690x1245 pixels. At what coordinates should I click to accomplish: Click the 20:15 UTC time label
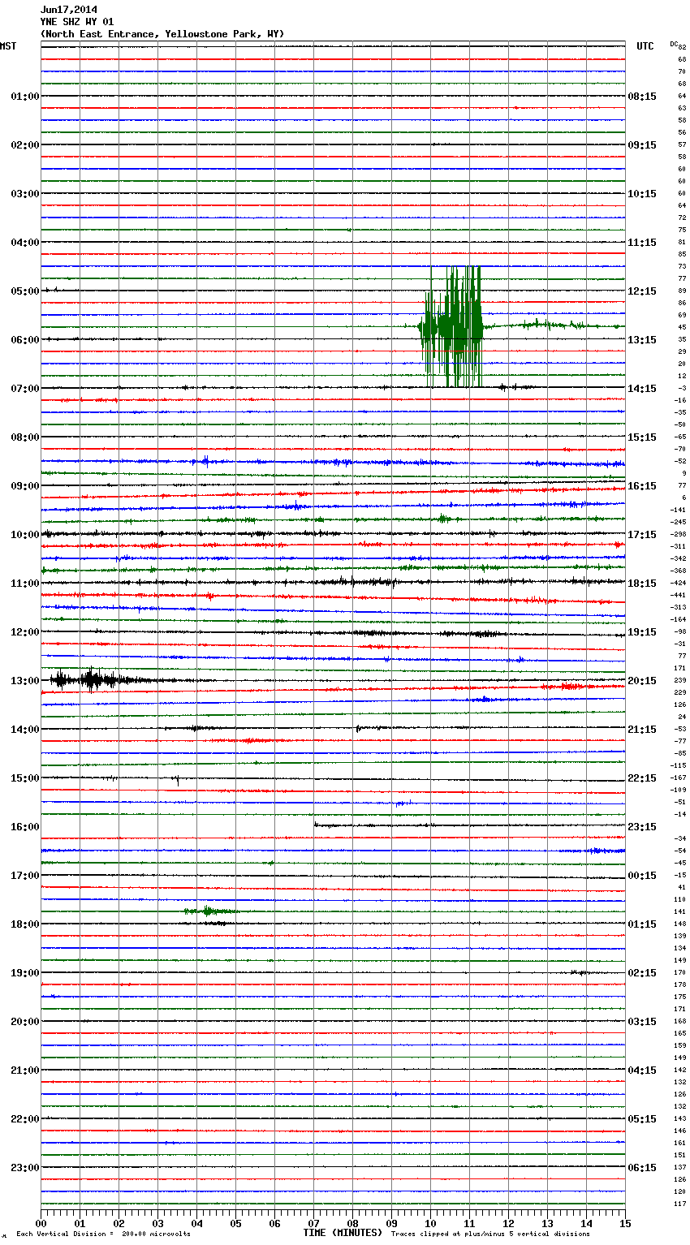(642, 681)
